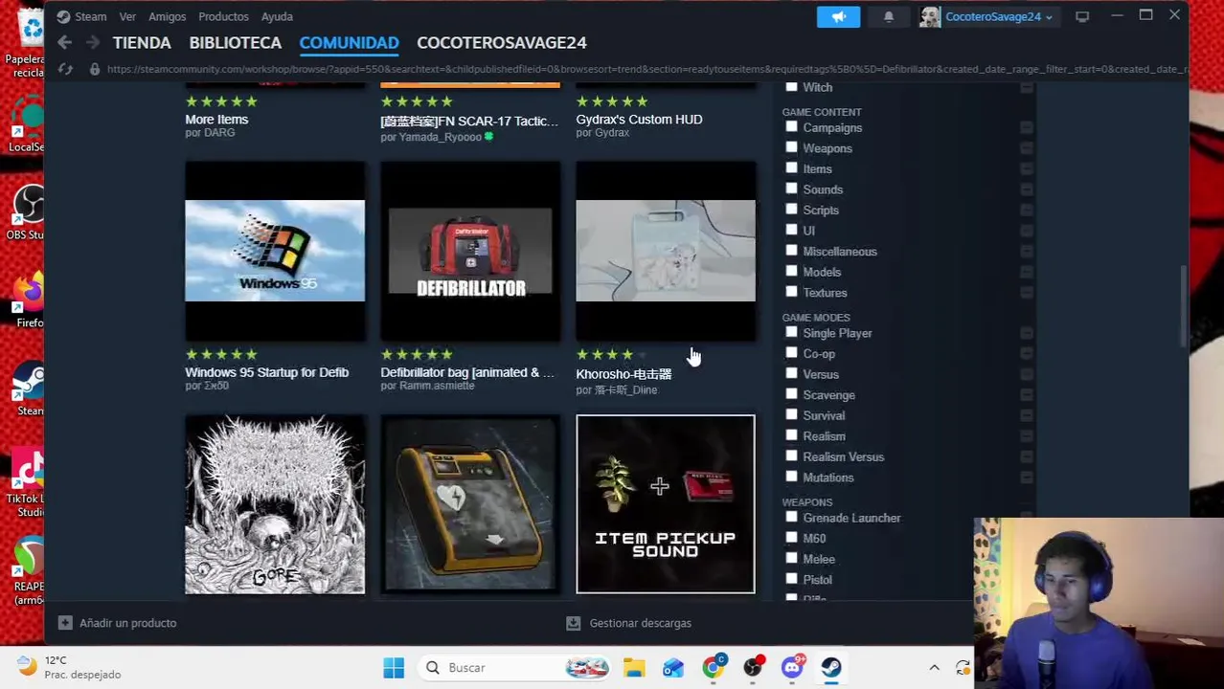
Task: Go to the TIENDA tab
Action: point(142,43)
